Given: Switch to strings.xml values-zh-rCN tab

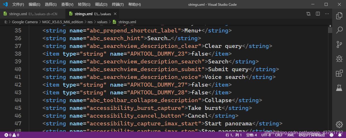Looking at the screenshot, I should (33, 14).
